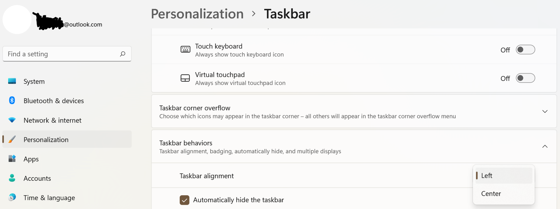Image resolution: width=560 pixels, height=209 pixels.
Task: Choose Left taskbar alignment option
Action: pyautogui.click(x=487, y=176)
